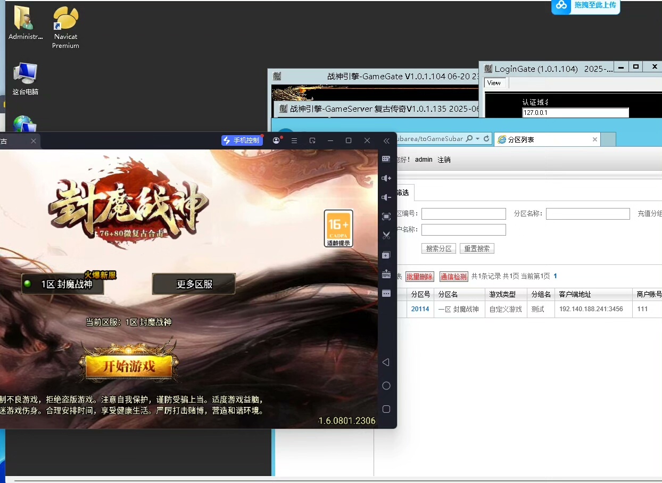Click the 分区名称 input field
The image size is (662, 483).
coord(587,214)
